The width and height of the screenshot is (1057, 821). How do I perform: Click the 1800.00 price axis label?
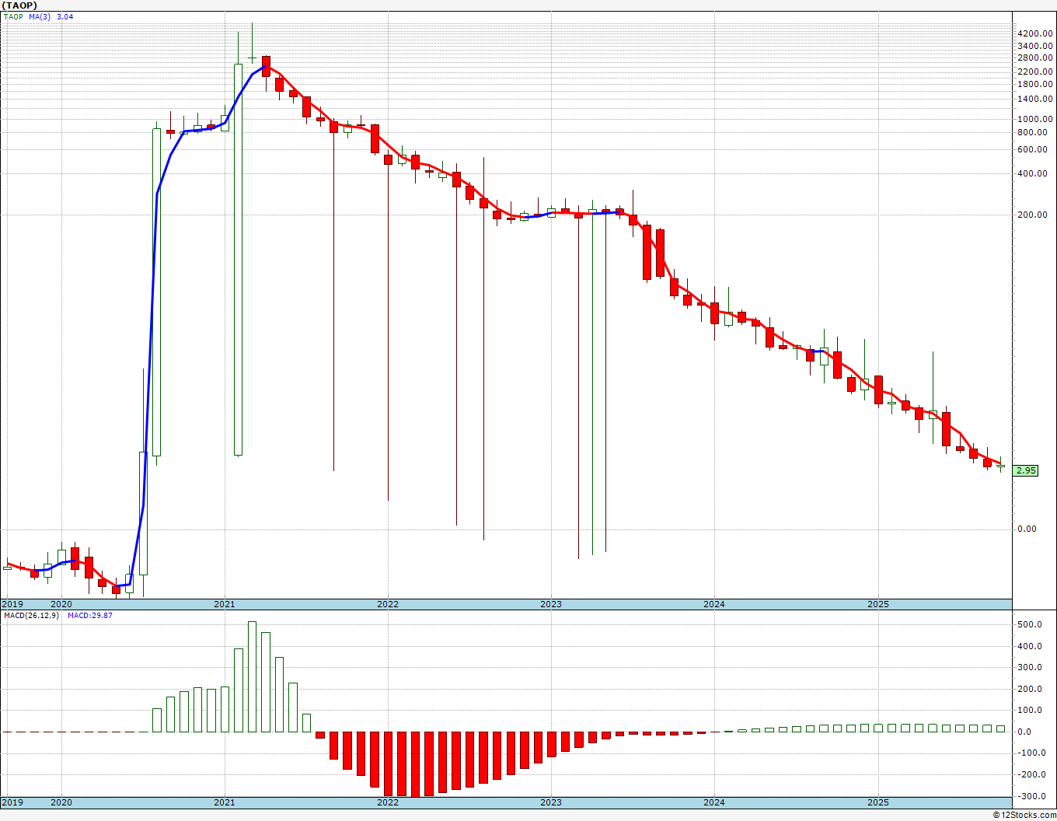1035,84
